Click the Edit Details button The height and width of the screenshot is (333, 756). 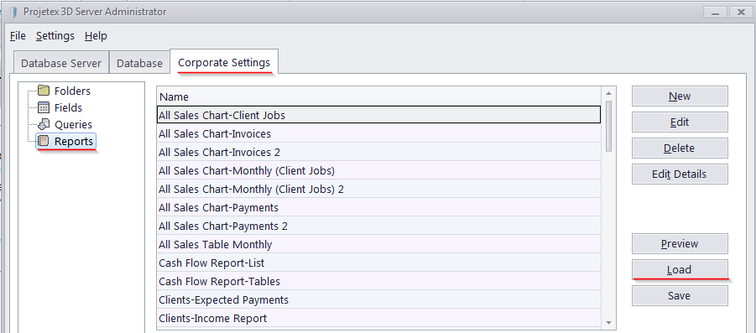coord(680,174)
